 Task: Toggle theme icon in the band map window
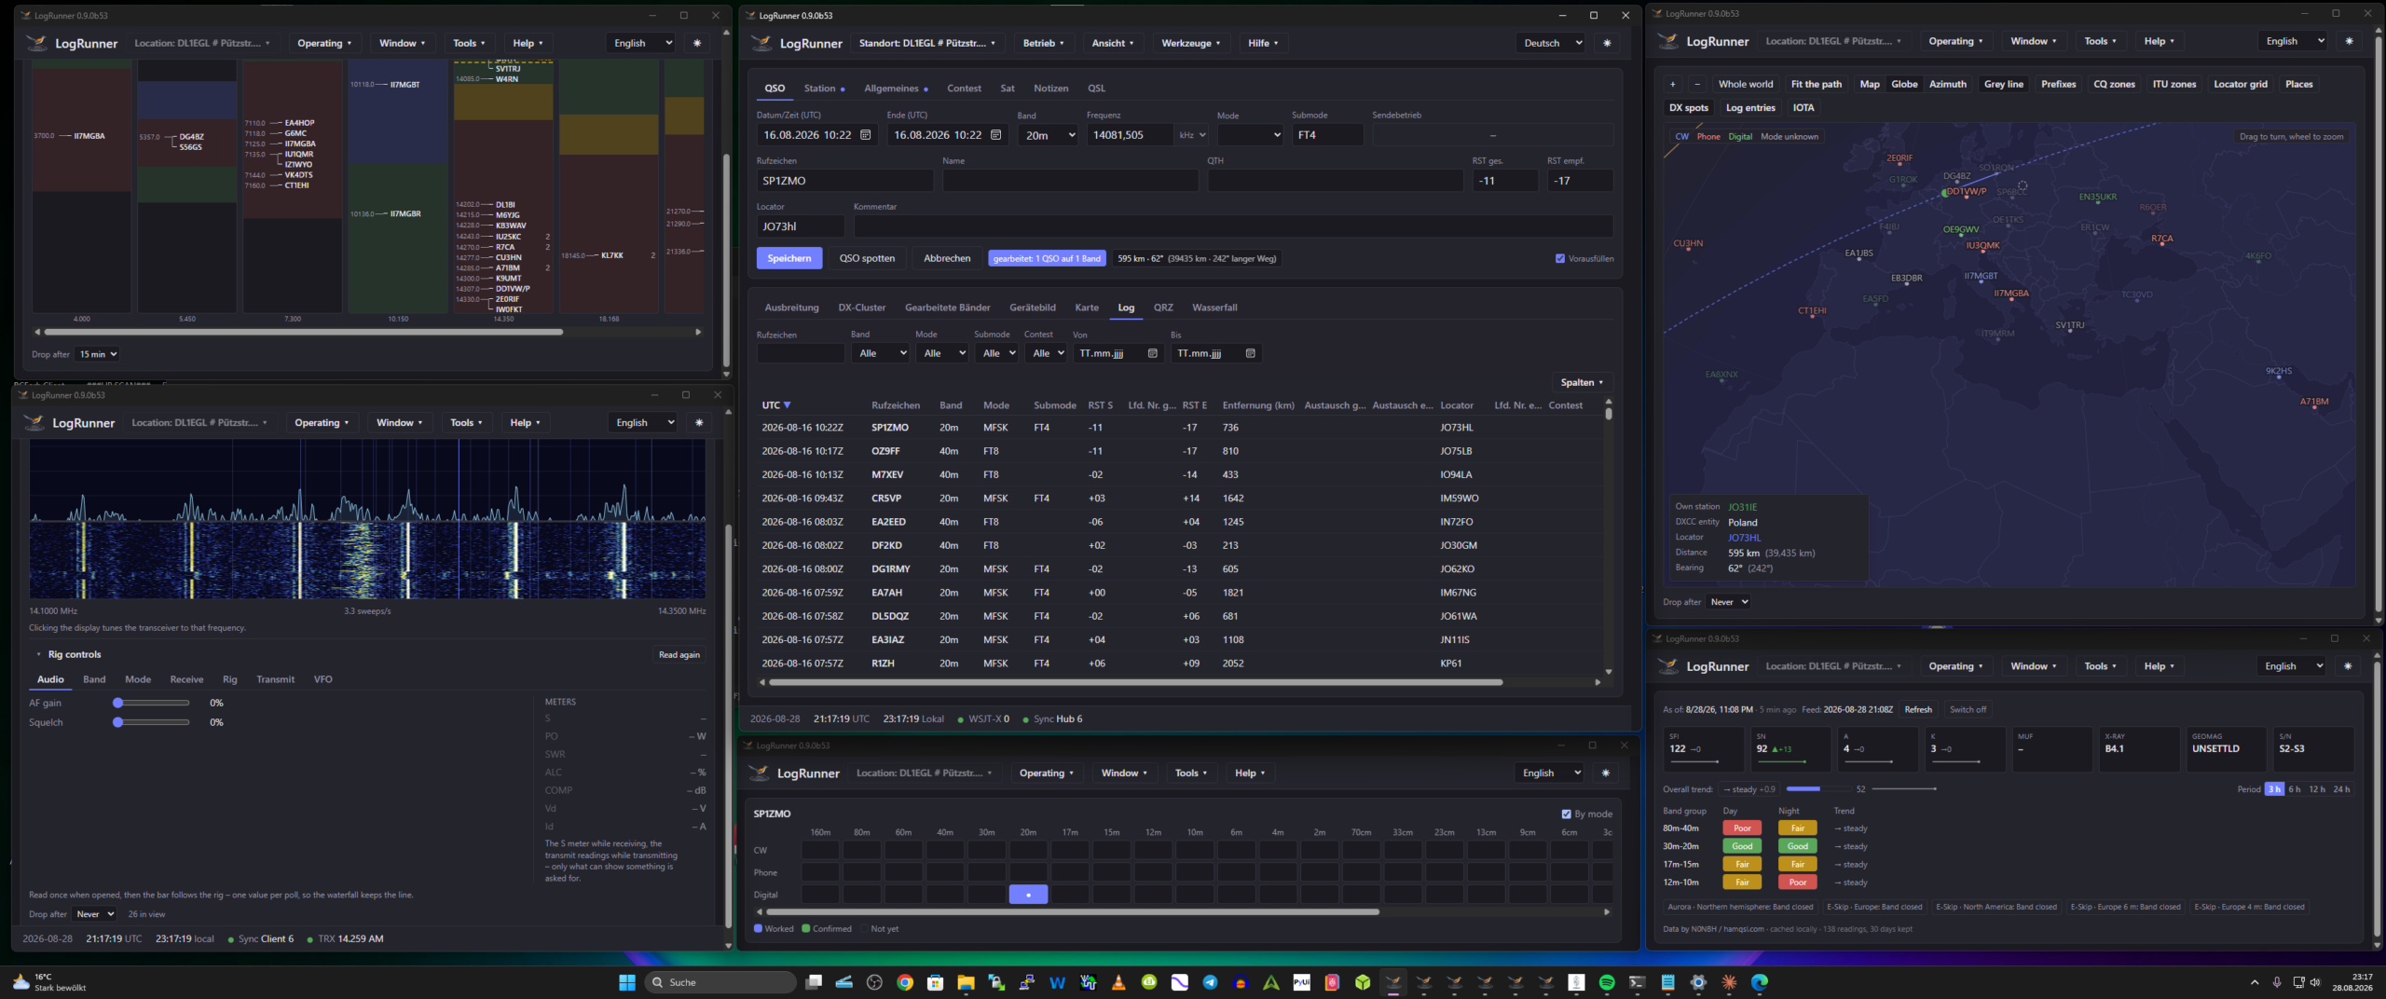[x=697, y=43]
